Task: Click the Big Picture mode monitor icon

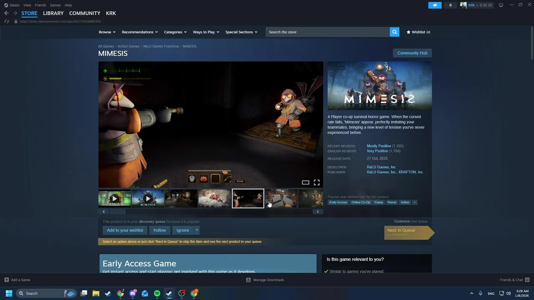Action: click(501, 5)
